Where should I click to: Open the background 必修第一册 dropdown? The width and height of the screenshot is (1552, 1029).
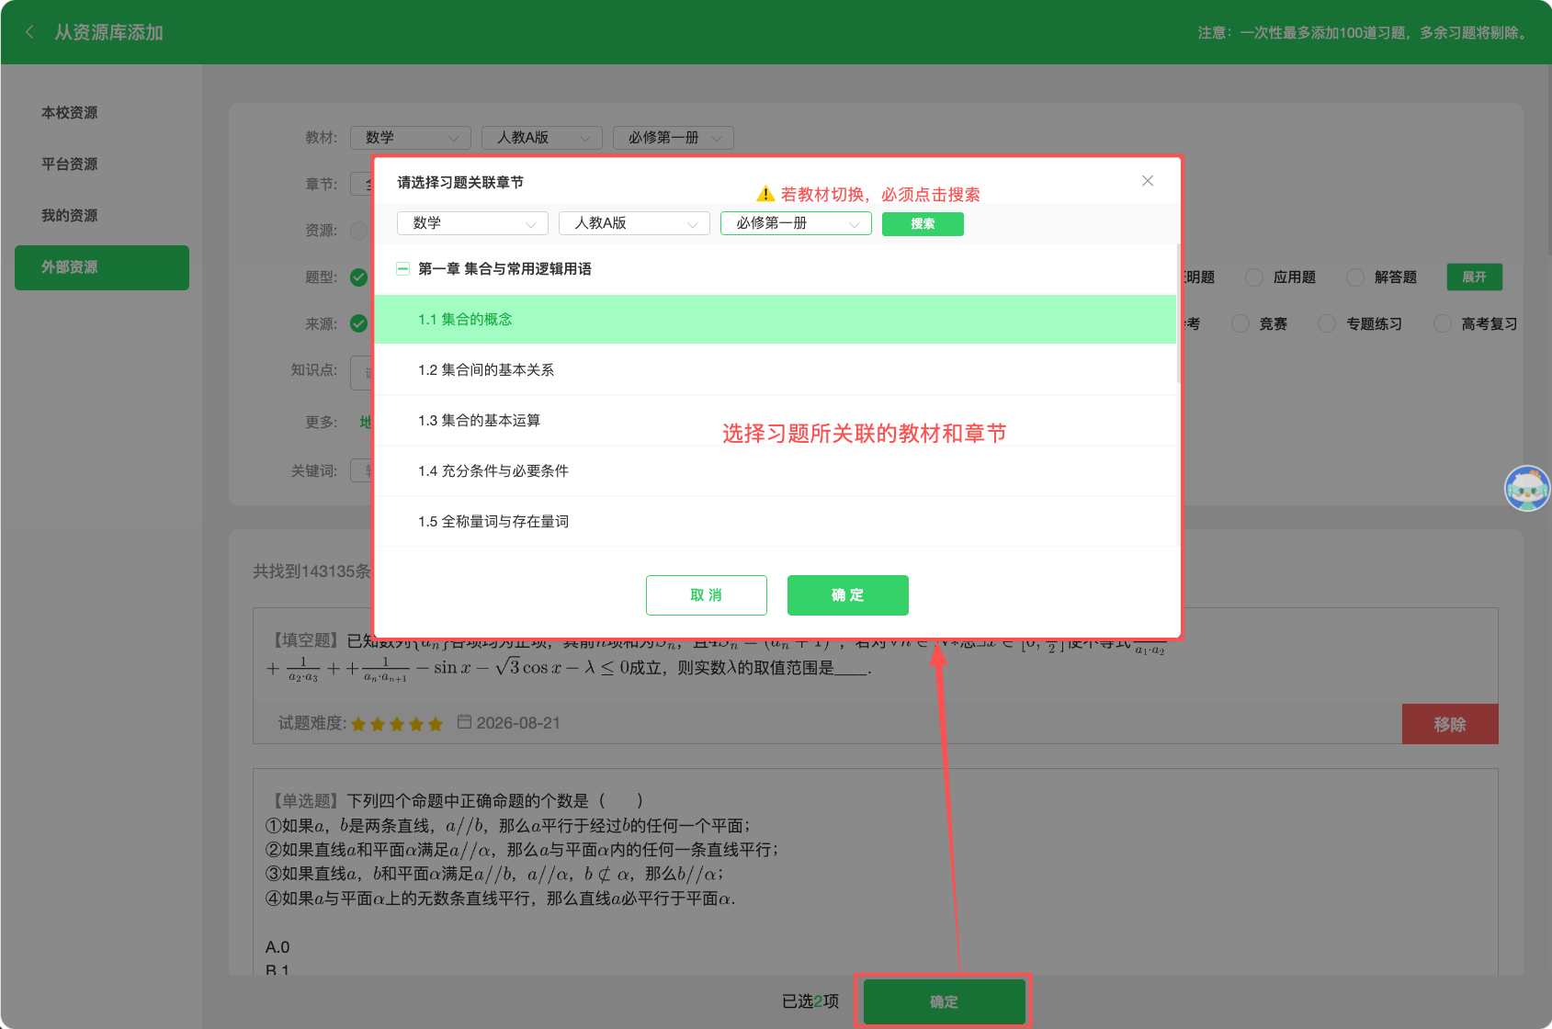point(674,138)
